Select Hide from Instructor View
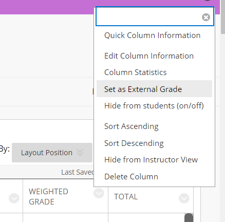Screen dimensions: 225x222 pyautogui.click(x=151, y=160)
